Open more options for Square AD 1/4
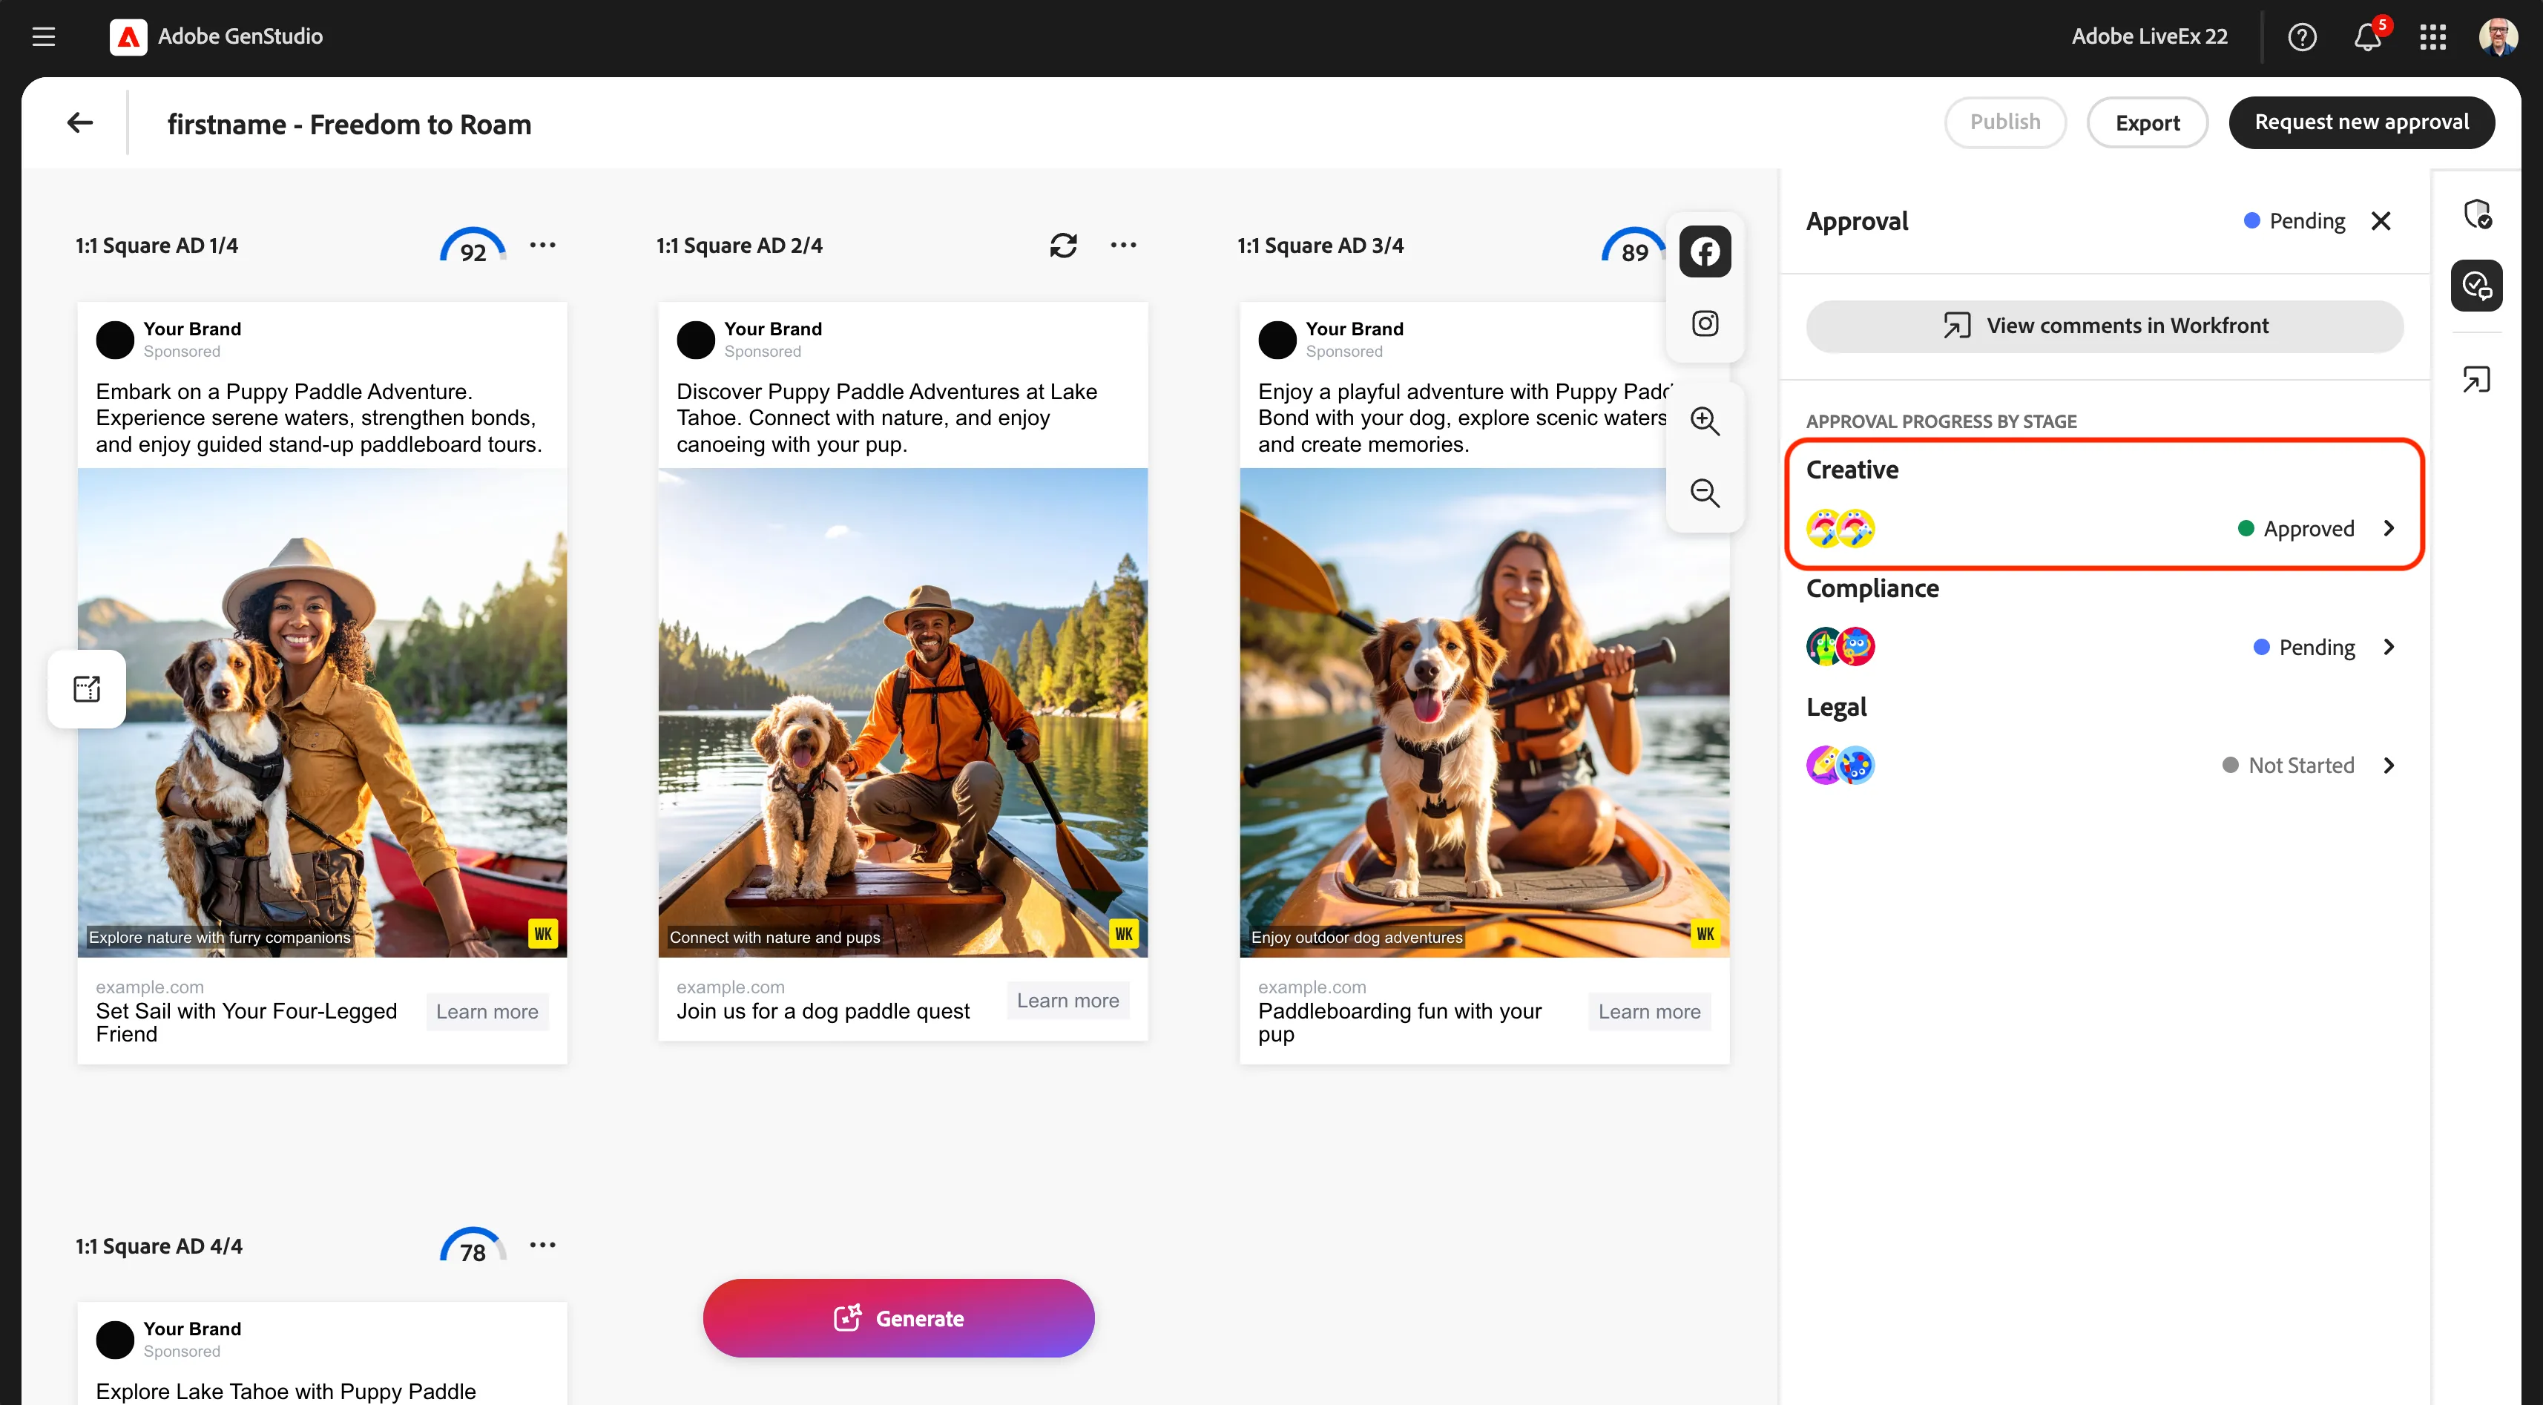Viewport: 2543px width, 1405px height. point(542,245)
